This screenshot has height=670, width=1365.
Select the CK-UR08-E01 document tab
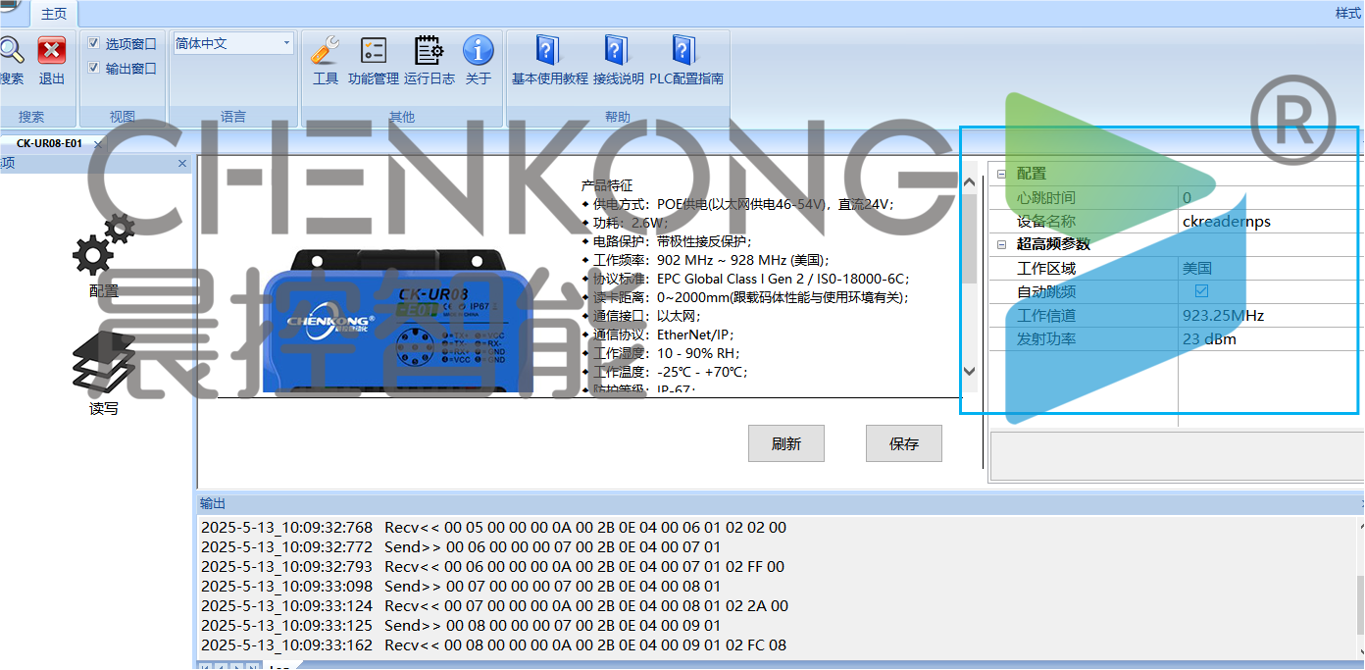coord(49,143)
